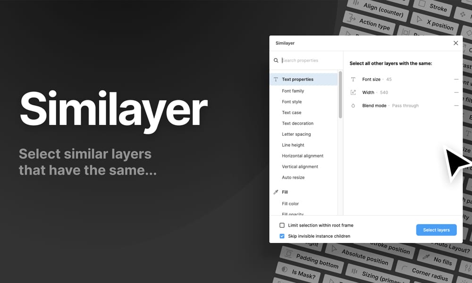Focus the Search properties field
472x283 pixels.
pos(309,60)
